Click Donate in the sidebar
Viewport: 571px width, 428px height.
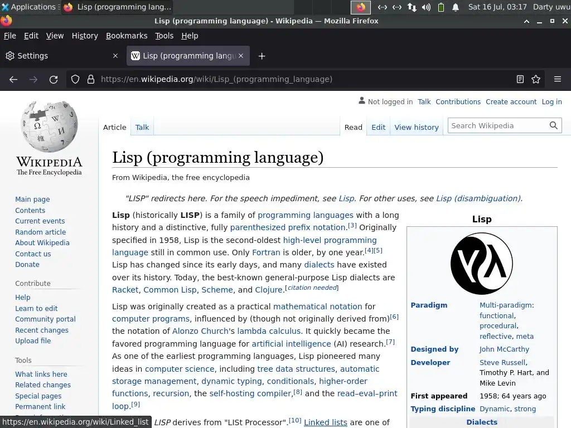[x=27, y=265]
